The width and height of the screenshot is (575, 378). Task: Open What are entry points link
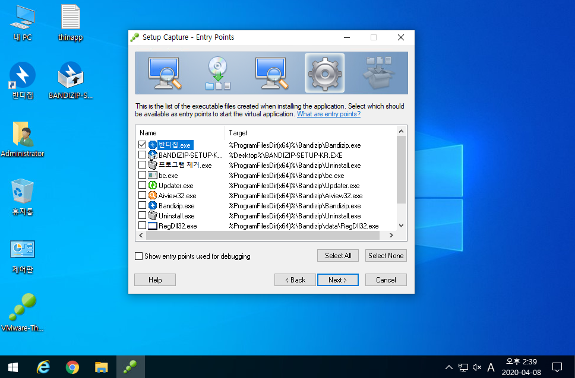coord(328,114)
